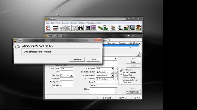The image size is (197, 110).
Task: Toggle the K800 Card checkbox
Action: [121, 83]
